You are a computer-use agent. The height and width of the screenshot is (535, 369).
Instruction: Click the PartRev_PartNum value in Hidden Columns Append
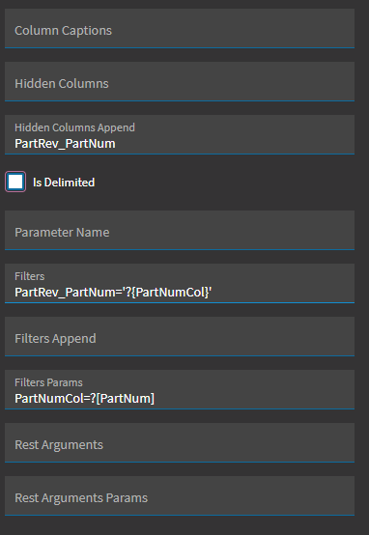[x=65, y=143]
